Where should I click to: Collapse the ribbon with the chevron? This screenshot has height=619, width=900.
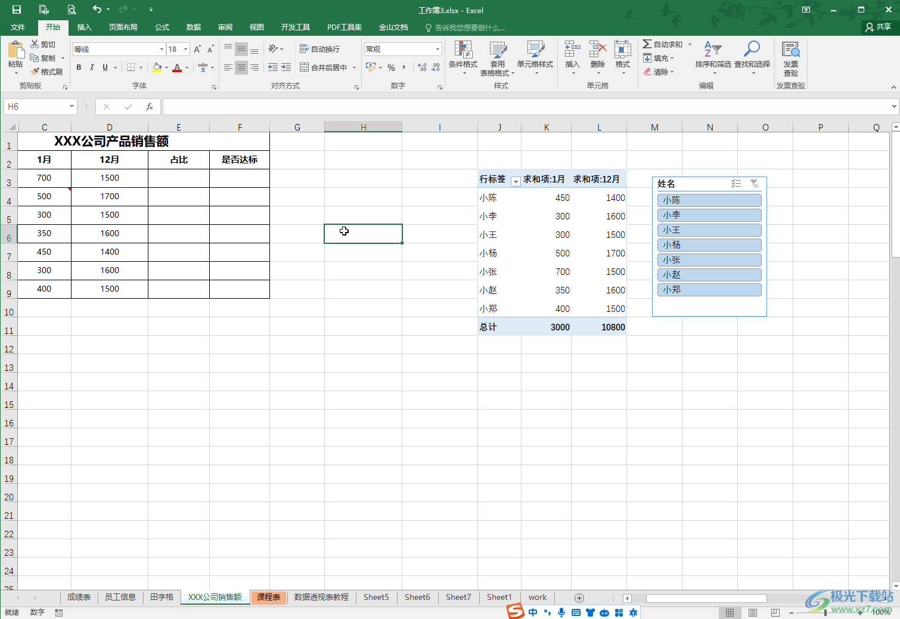[x=893, y=87]
